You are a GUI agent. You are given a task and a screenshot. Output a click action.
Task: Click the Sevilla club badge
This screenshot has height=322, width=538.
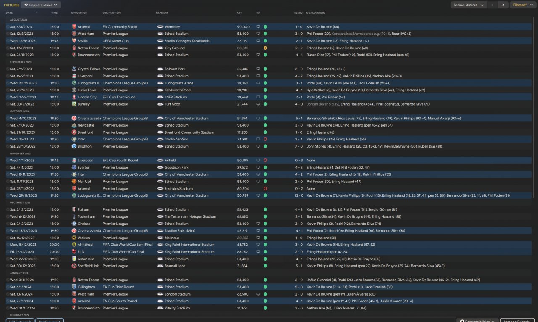coord(74,41)
